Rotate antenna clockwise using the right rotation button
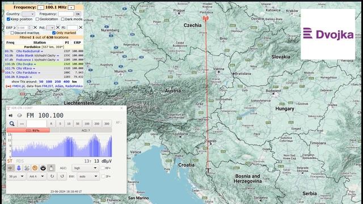This screenshot has height=204, width=363. point(62,176)
